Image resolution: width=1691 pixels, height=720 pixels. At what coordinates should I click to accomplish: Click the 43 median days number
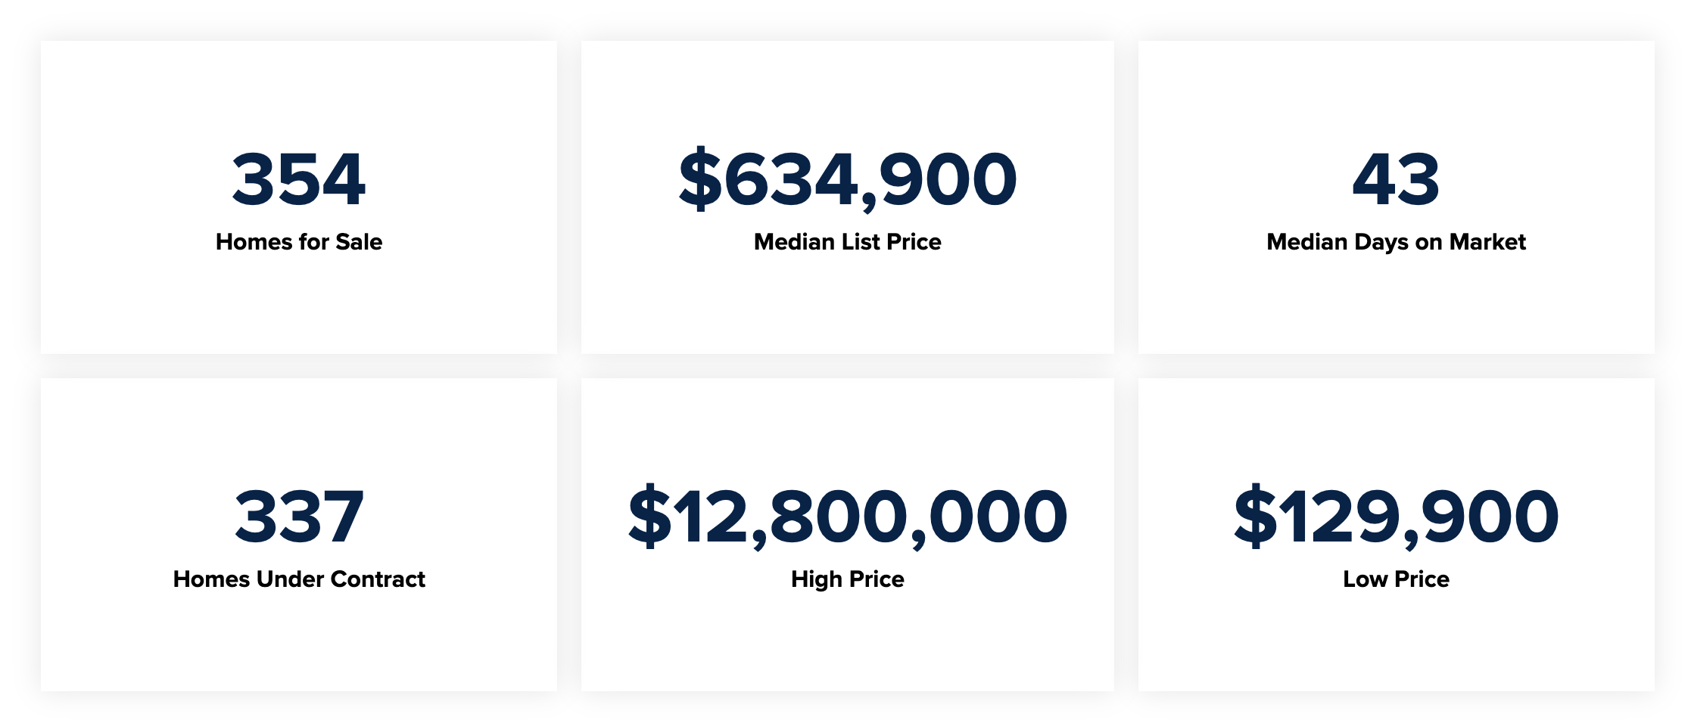point(1397,179)
